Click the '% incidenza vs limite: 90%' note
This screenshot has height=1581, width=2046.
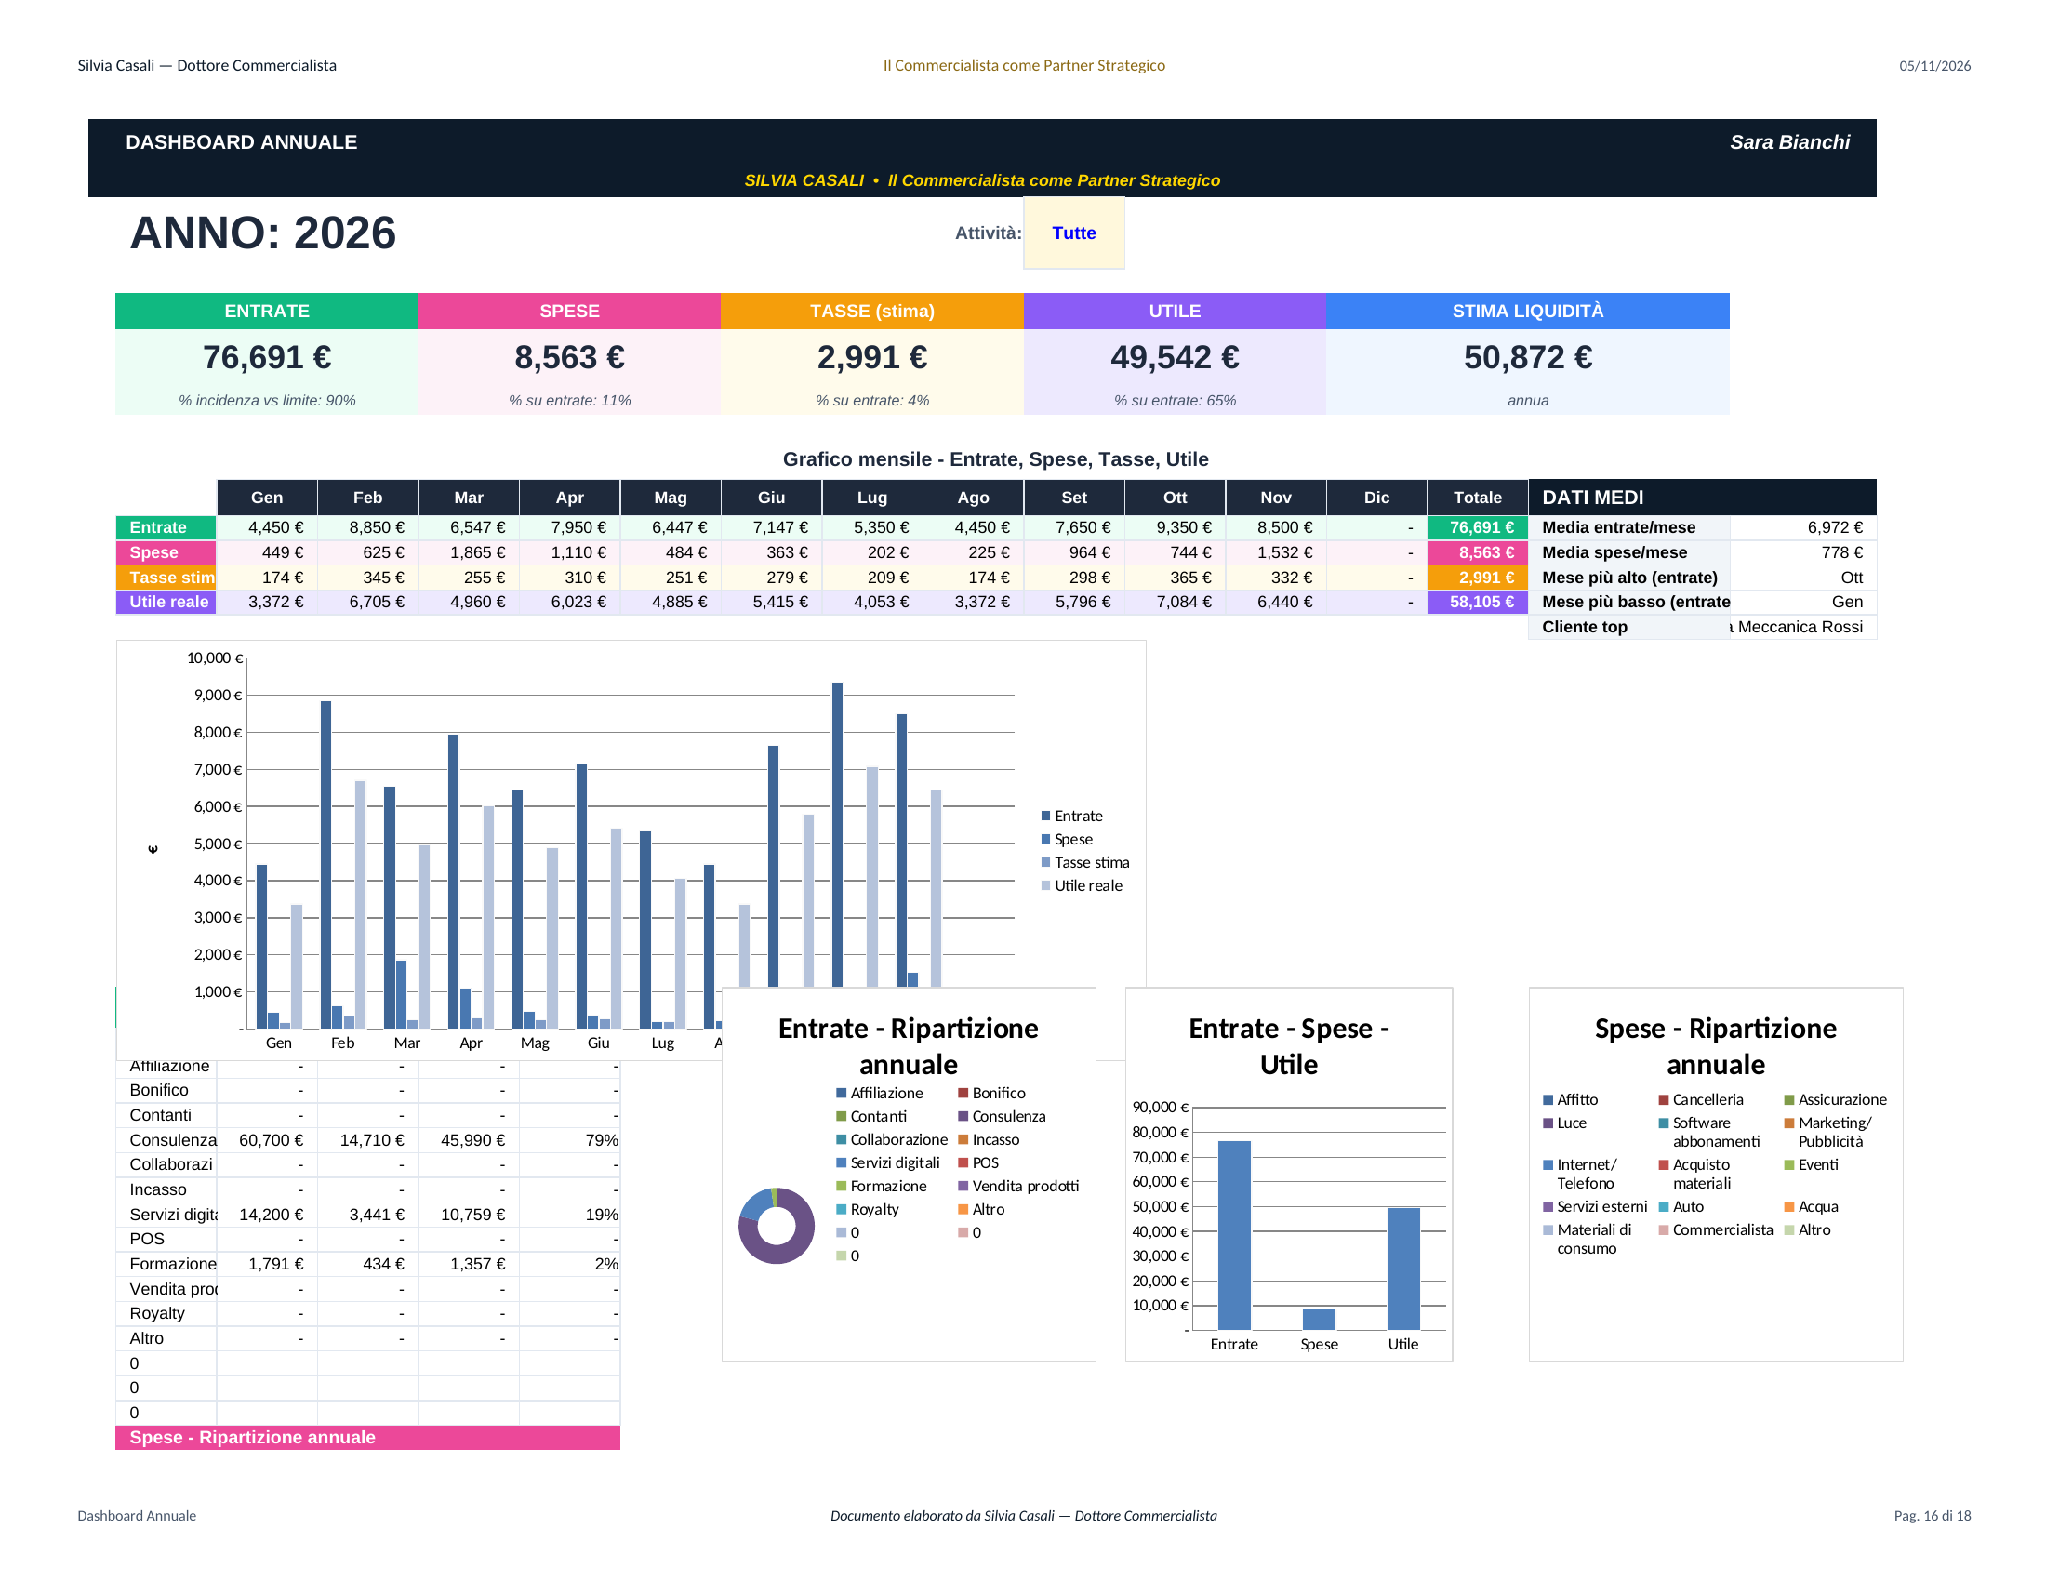[x=267, y=401]
